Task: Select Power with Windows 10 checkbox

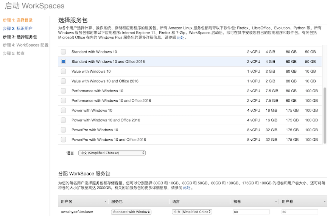Action: coord(63,110)
